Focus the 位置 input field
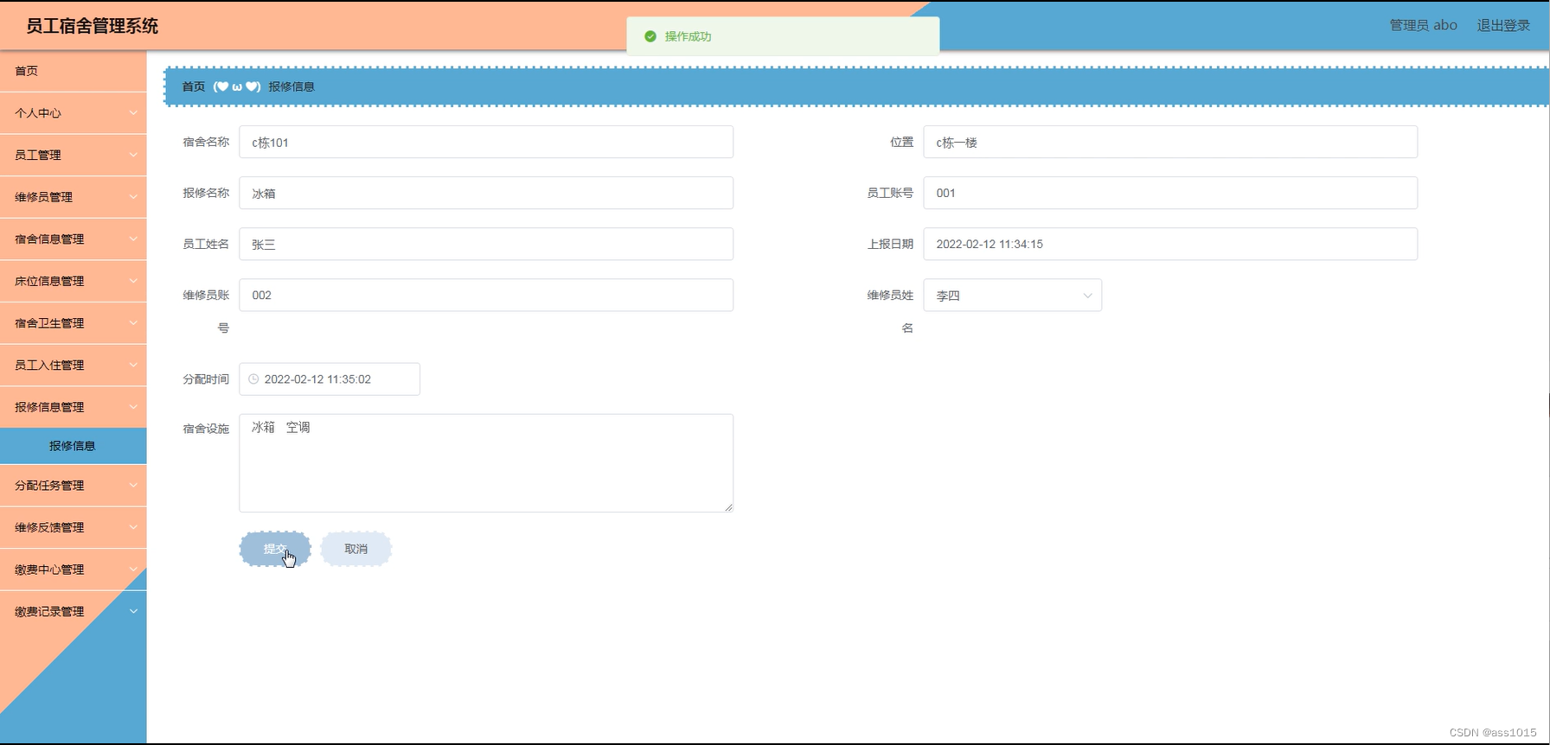1550x745 pixels. pos(1170,142)
